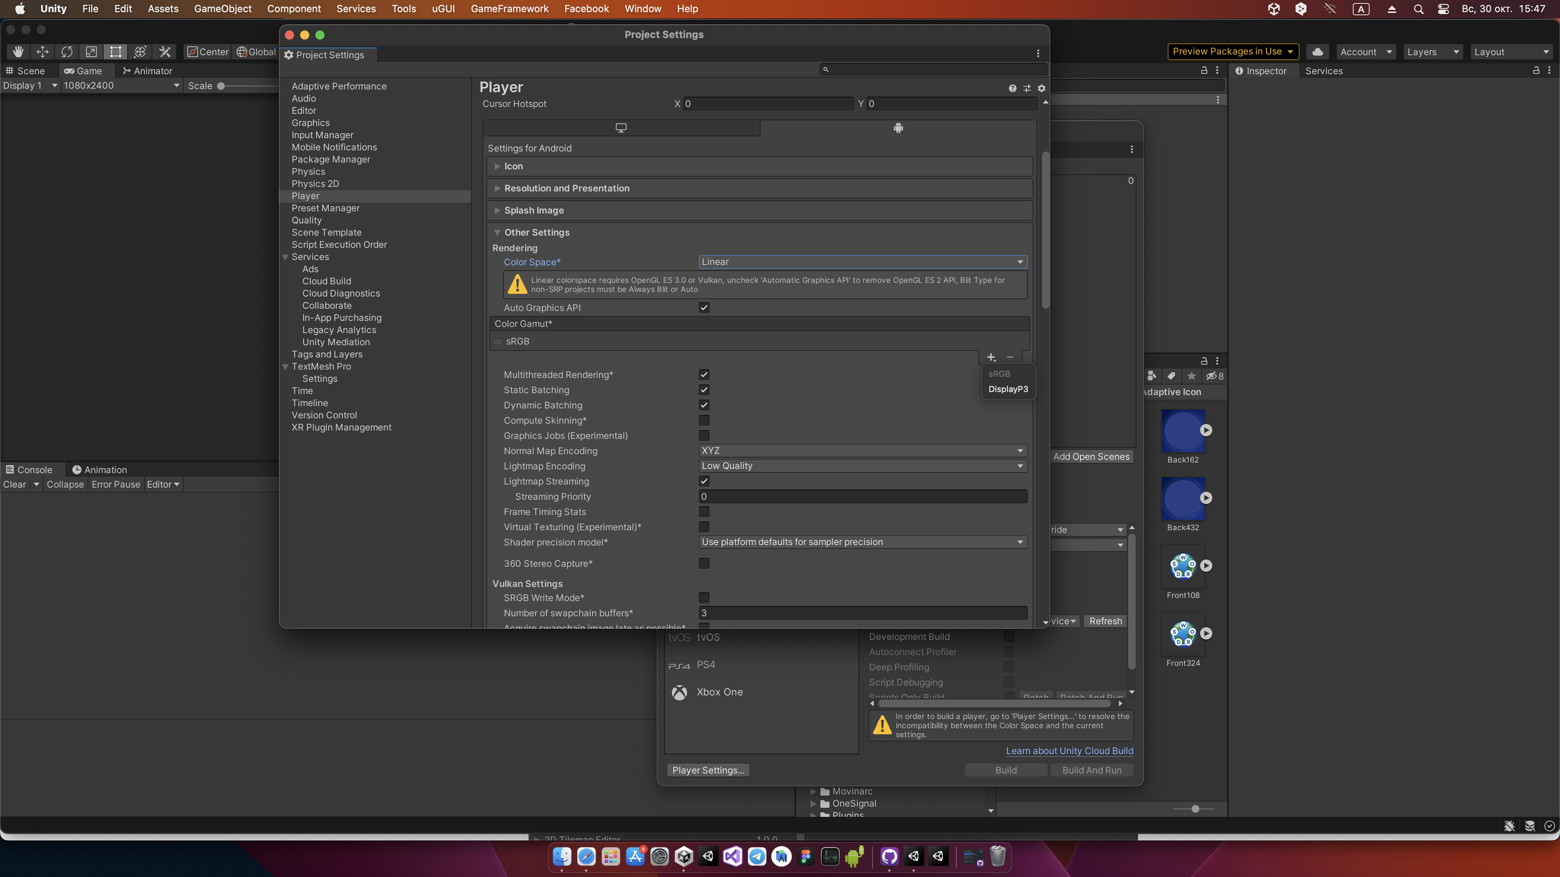Screen dimensions: 1560x877
Task: Switch to Android platform settings tab
Action: [x=898, y=128]
